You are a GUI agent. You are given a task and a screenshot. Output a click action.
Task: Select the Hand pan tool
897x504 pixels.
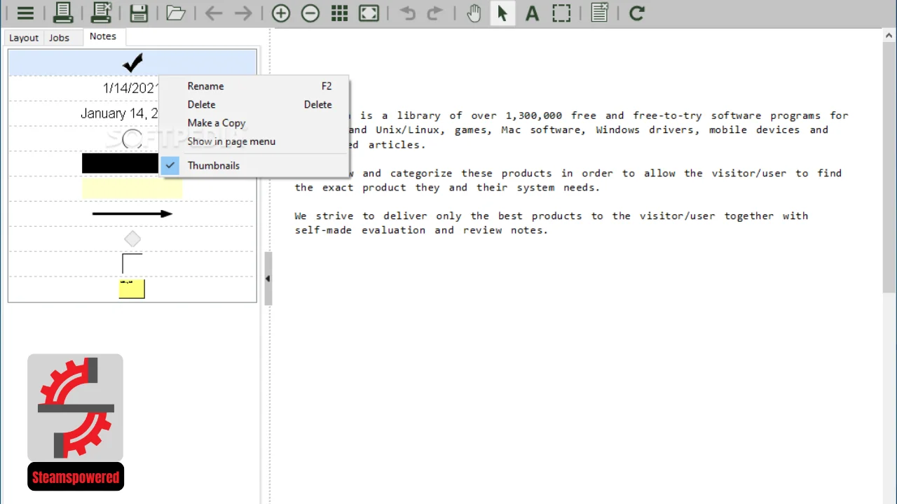474,13
